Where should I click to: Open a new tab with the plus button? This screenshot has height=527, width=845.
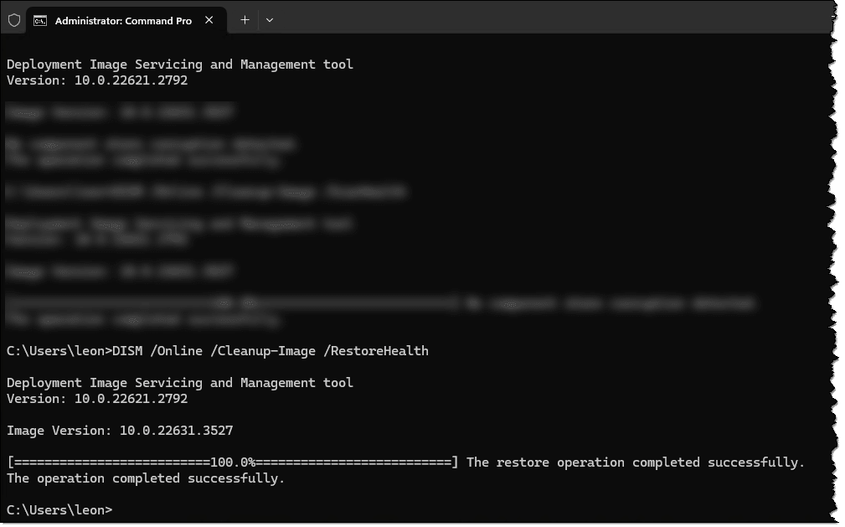245,20
